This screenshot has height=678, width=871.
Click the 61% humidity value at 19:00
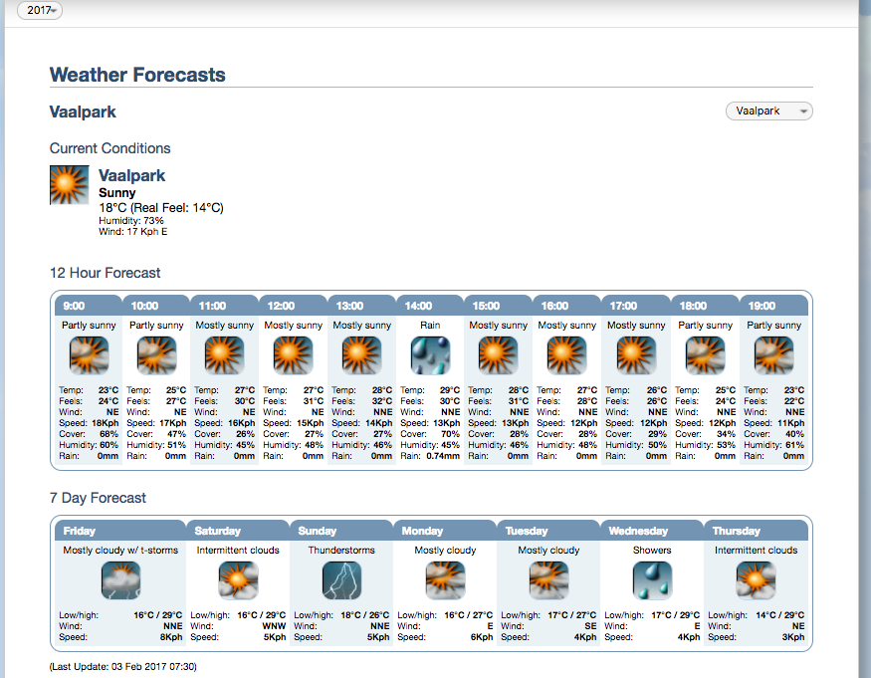tap(795, 445)
